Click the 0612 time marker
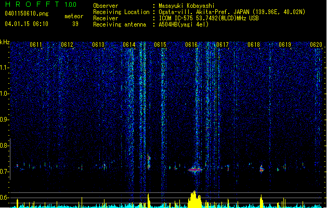Screen dimensions: 327x208 click(67, 45)
